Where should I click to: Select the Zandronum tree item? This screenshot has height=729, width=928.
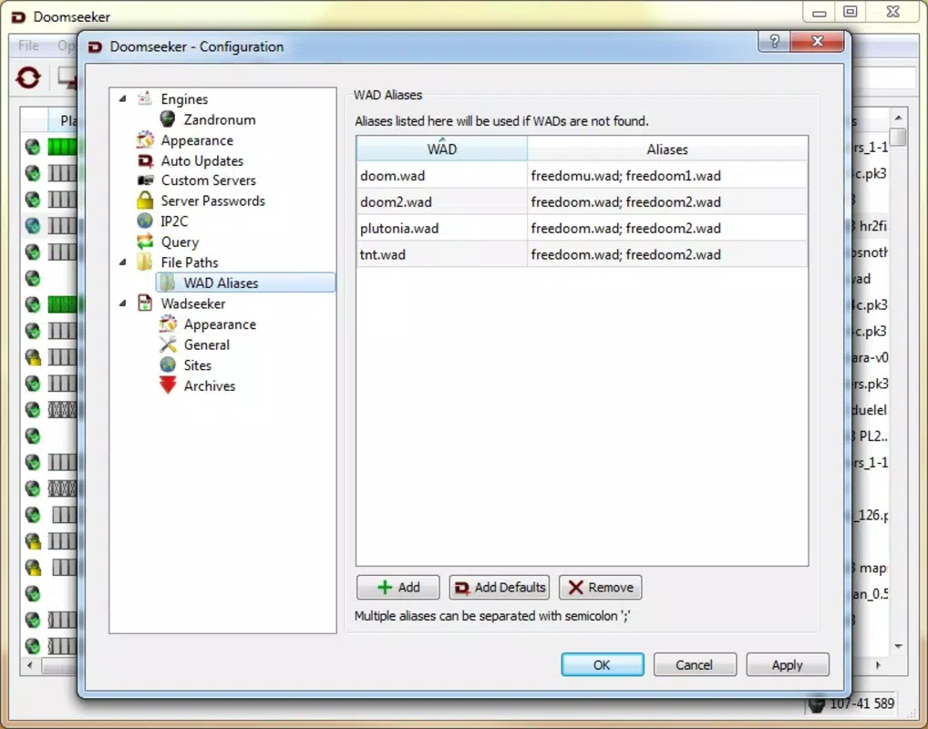(220, 119)
